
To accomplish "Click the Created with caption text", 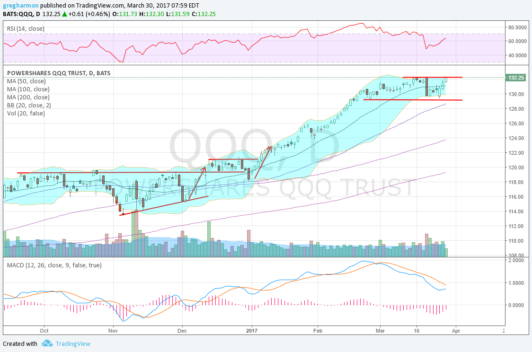I will [20, 343].
